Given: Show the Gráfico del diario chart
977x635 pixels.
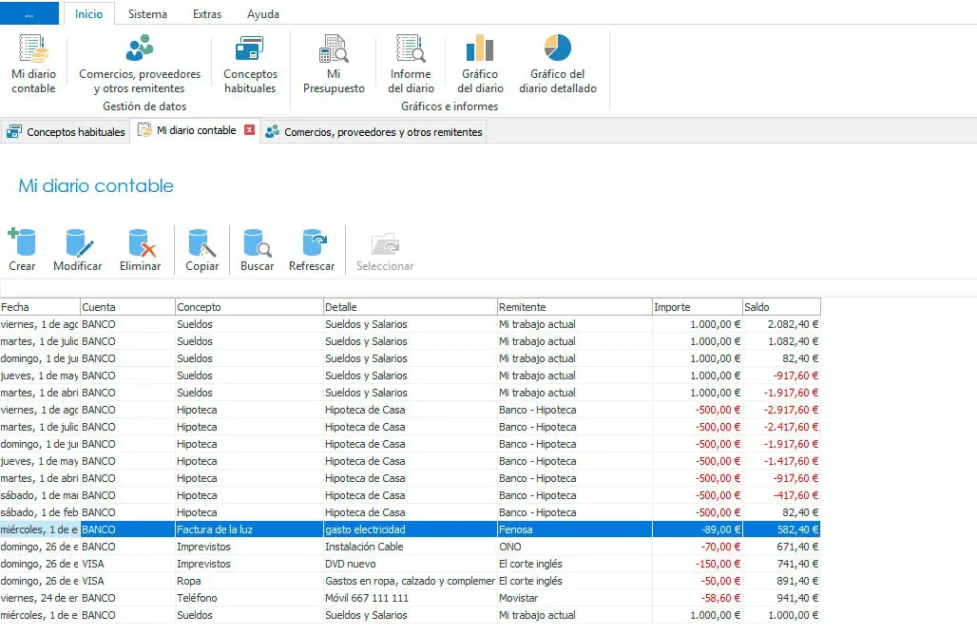Looking at the screenshot, I should point(480,63).
